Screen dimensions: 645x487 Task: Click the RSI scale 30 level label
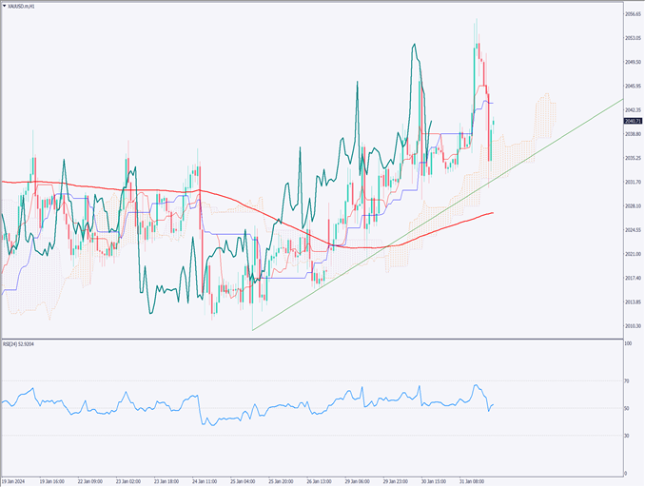coord(628,435)
